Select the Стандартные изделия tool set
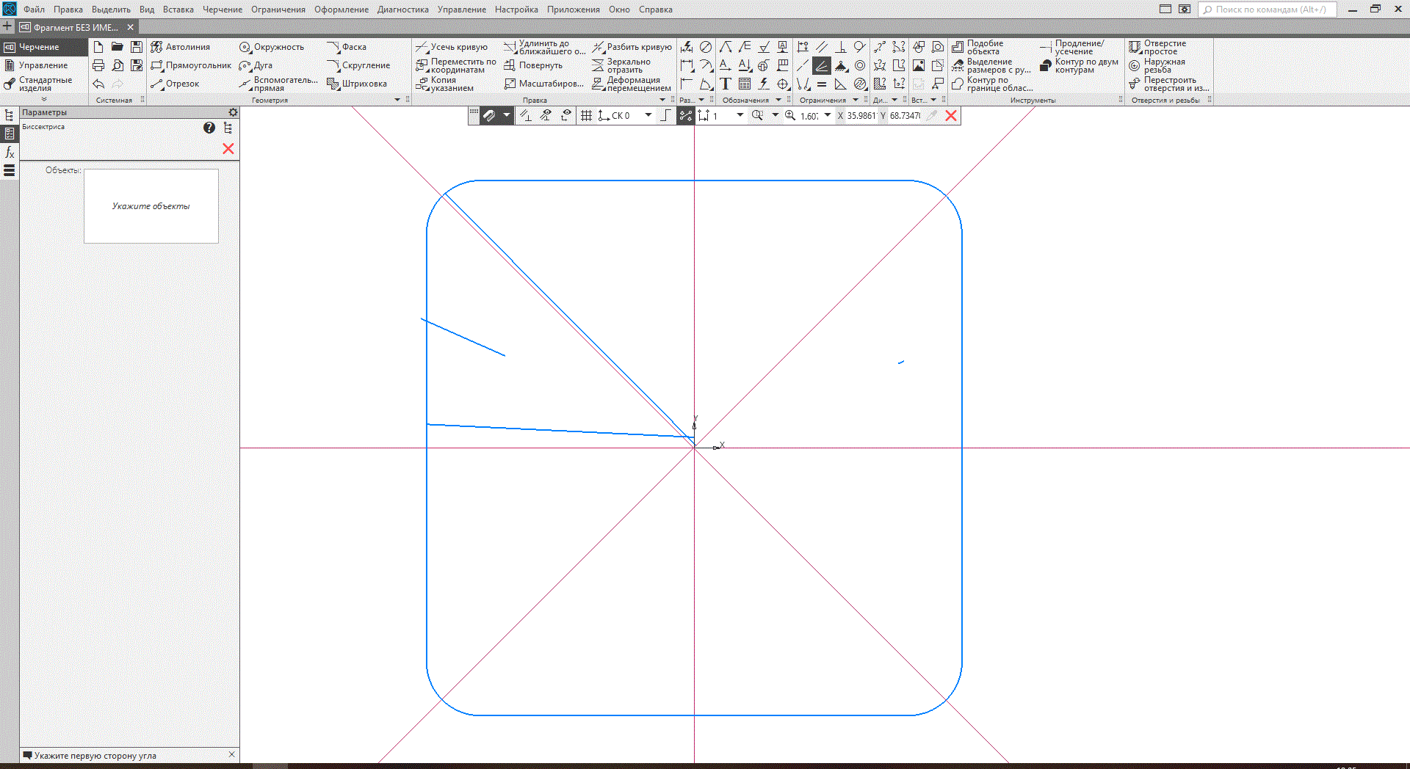 (44, 84)
